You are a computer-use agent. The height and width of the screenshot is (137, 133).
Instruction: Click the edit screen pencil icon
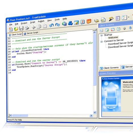pos(118,29)
